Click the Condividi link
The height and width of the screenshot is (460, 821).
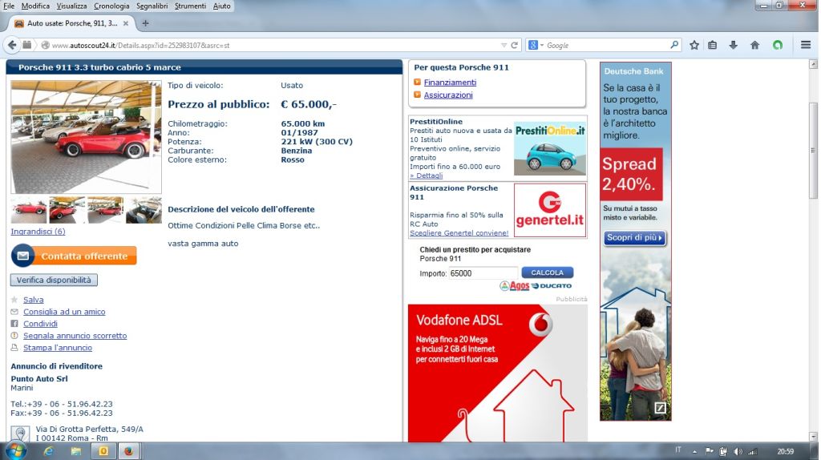click(x=40, y=324)
